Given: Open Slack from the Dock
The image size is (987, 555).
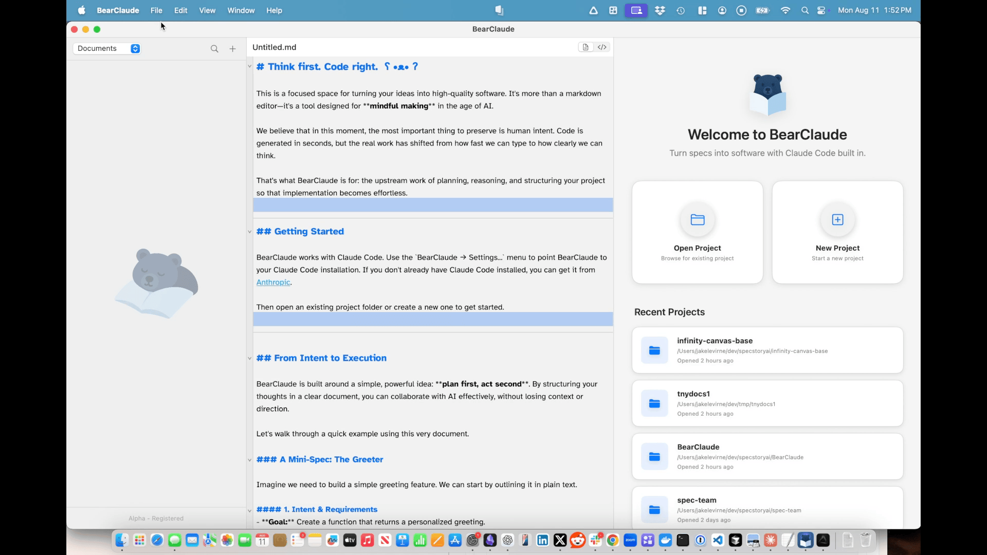Looking at the screenshot, I should [595, 540].
